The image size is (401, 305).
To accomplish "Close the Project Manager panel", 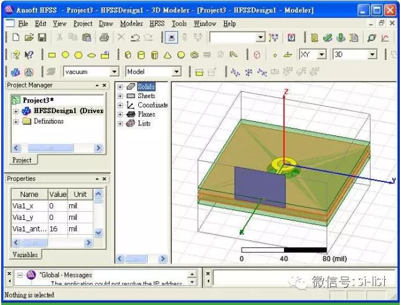I will (105, 85).
